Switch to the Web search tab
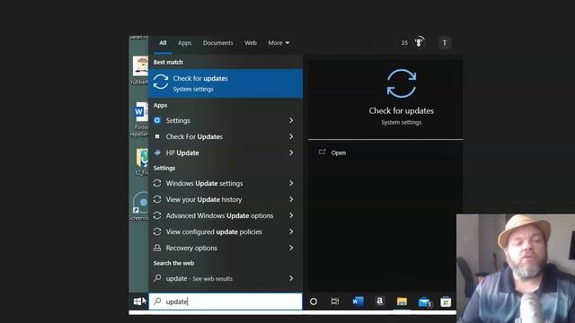This screenshot has width=575, height=323. (251, 43)
